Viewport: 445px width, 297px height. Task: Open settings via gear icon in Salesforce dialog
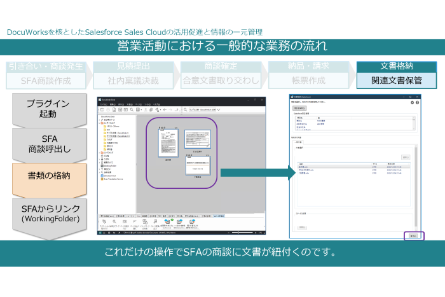pyautogui.click(x=412, y=102)
